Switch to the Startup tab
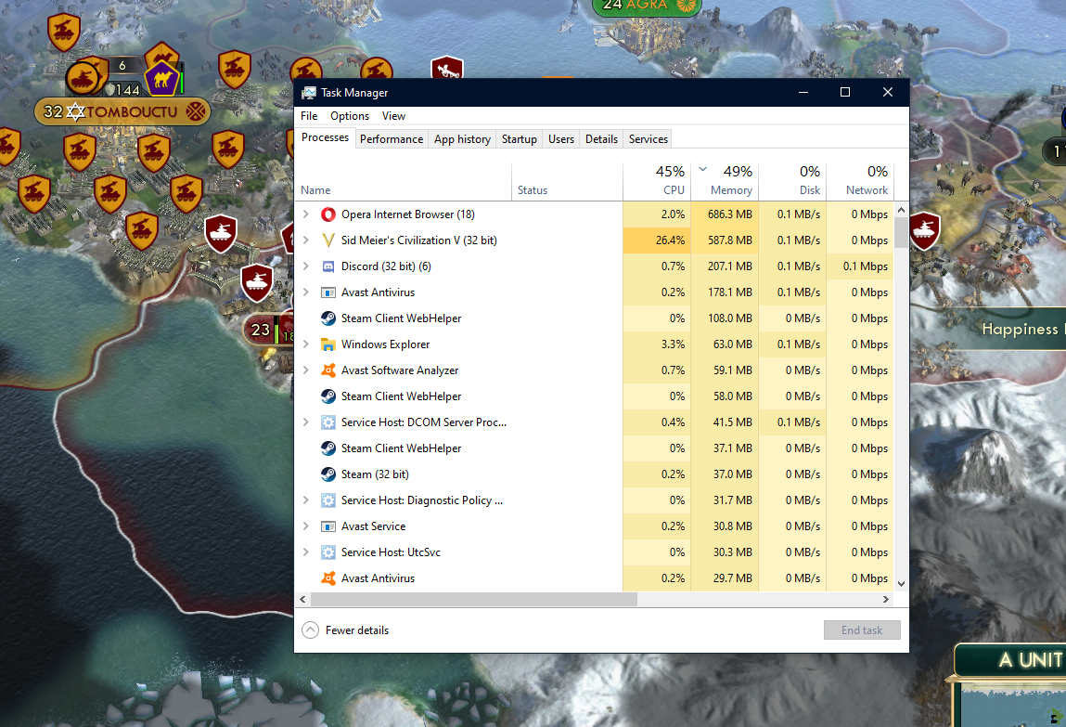The width and height of the screenshot is (1066, 727). (x=520, y=138)
